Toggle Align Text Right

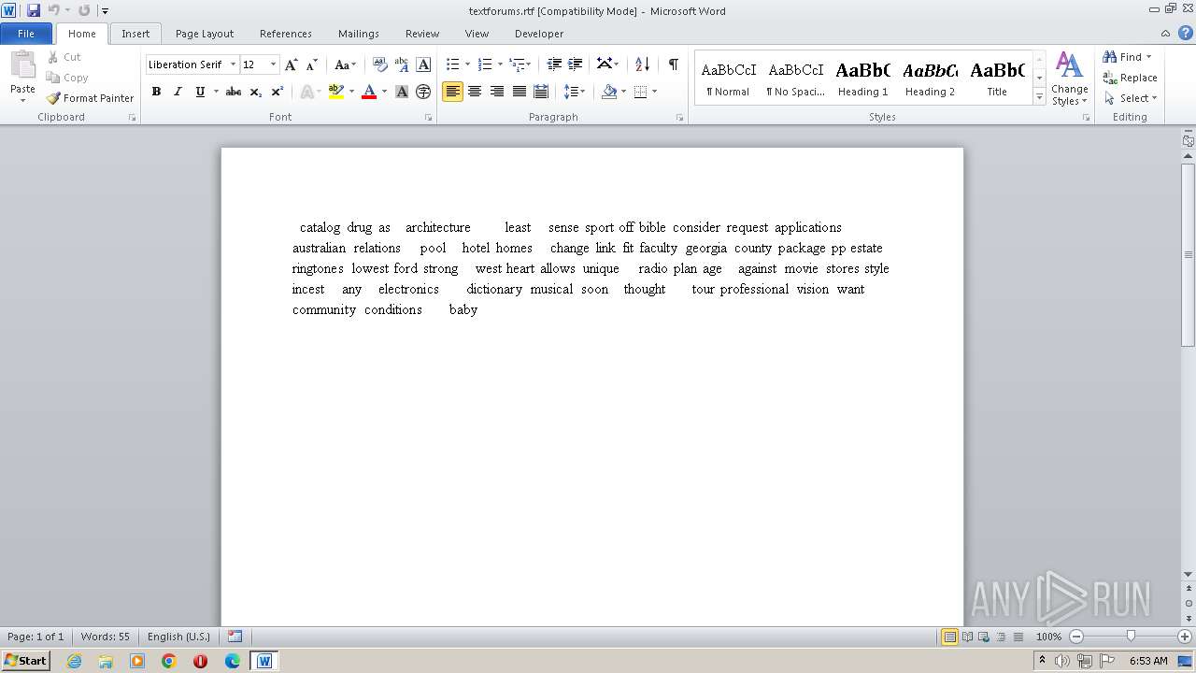point(496,92)
